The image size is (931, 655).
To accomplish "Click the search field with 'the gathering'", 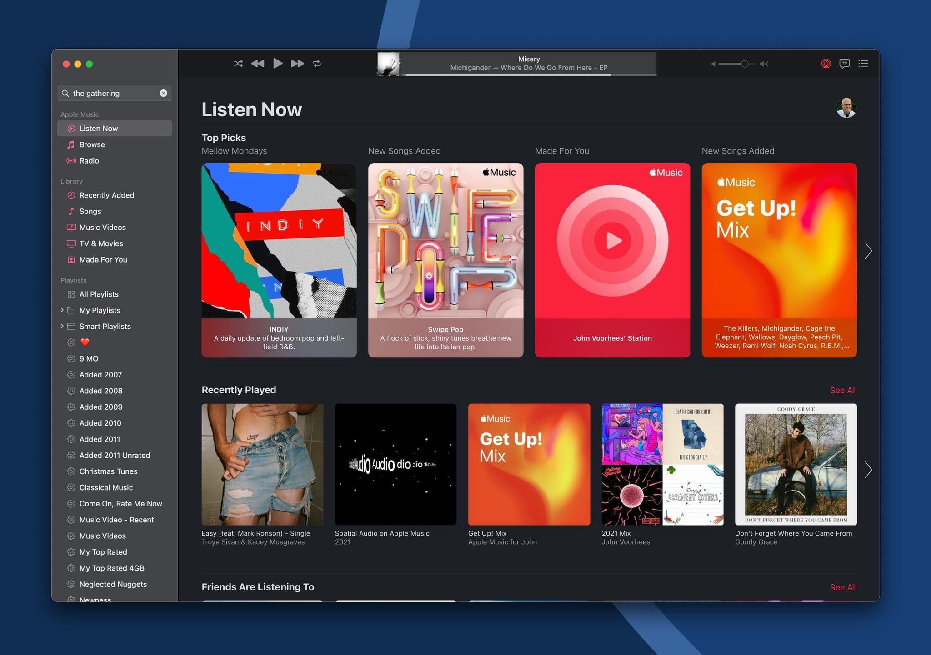I will 115,93.
